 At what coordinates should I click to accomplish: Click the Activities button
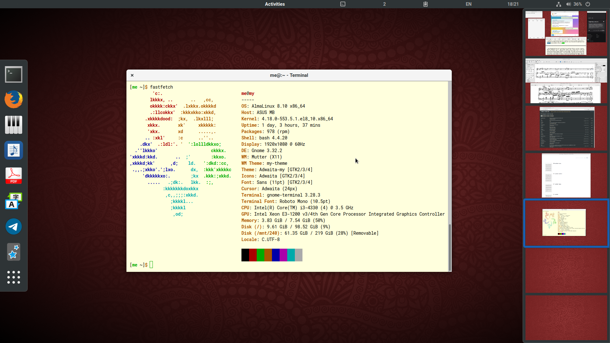[275, 4]
